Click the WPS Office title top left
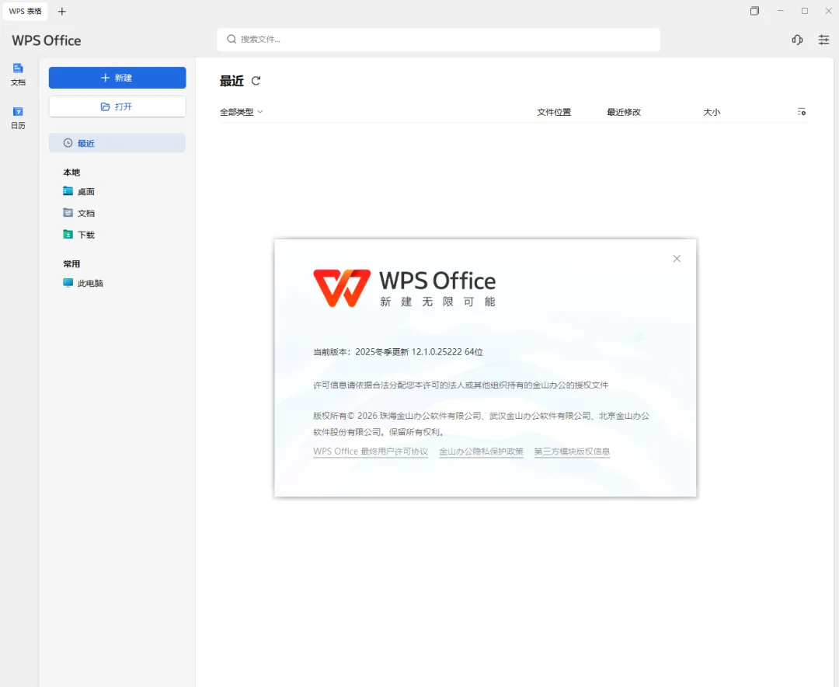Image resolution: width=839 pixels, height=687 pixels. 47,40
